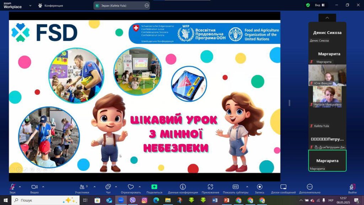Viewport: 364px width, 205px height.
Task: Open the Вид view layout menu
Action: click(320, 5)
